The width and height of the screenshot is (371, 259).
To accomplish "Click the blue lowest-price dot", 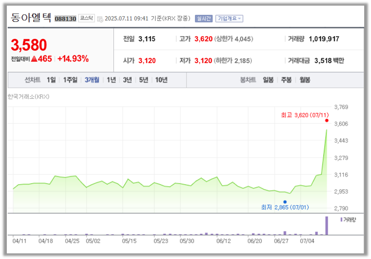I will (x=285, y=202).
